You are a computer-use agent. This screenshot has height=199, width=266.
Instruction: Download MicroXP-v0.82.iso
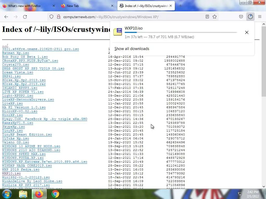pyautogui.click(x=20, y=111)
